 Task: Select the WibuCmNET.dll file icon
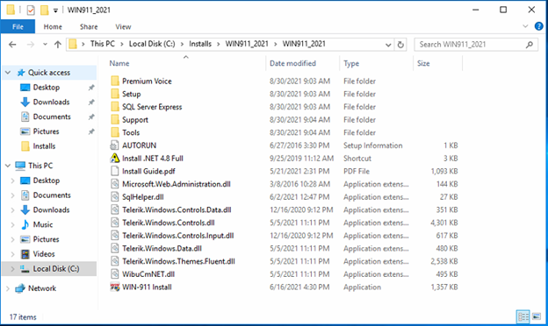115,274
